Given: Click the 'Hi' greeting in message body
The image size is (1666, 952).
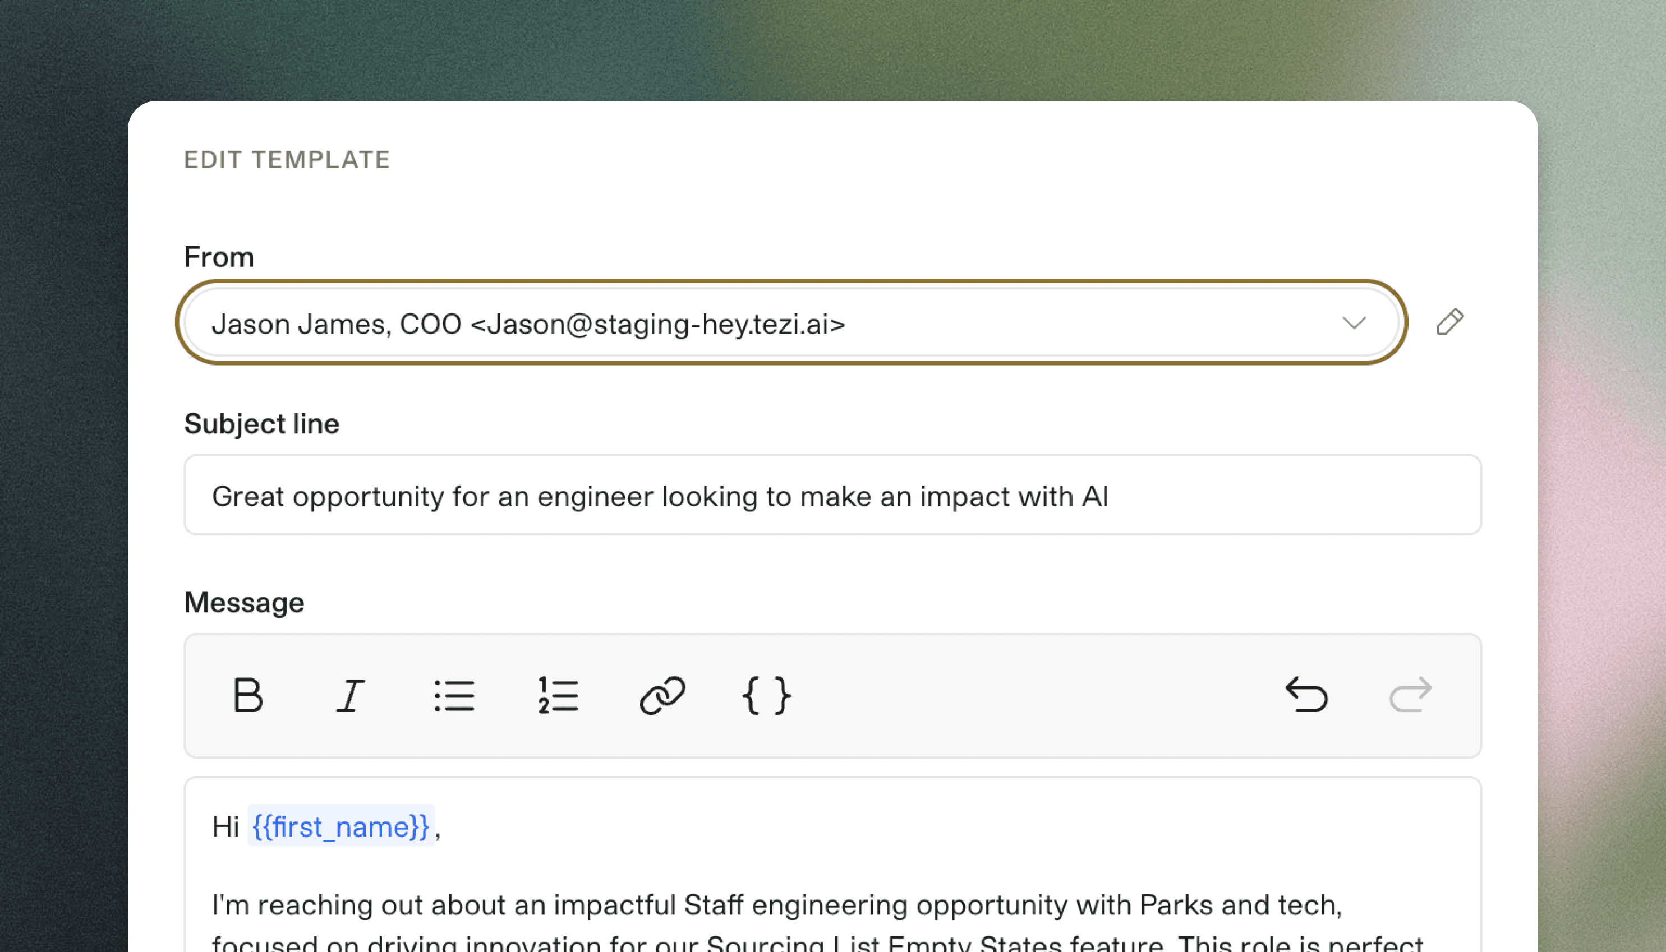Looking at the screenshot, I should coord(225,827).
